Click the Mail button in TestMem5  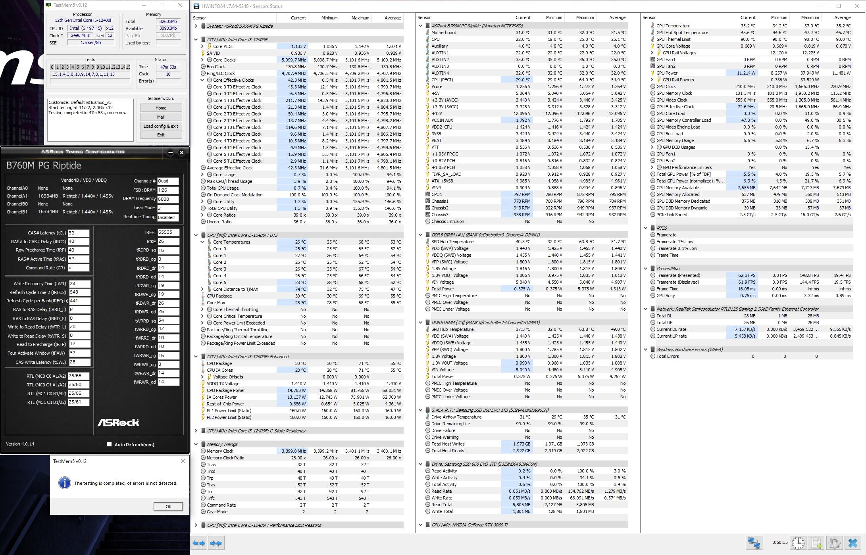(161, 117)
